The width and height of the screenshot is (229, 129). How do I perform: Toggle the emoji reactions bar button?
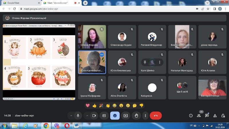pos(115,116)
